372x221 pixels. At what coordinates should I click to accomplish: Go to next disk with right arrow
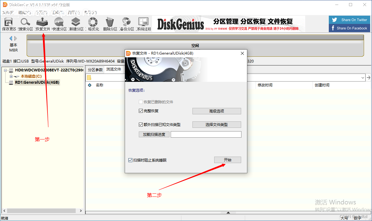[x=16, y=38]
